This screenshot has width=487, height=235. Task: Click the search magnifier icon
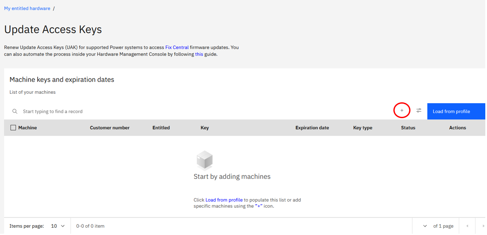(15, 111)
